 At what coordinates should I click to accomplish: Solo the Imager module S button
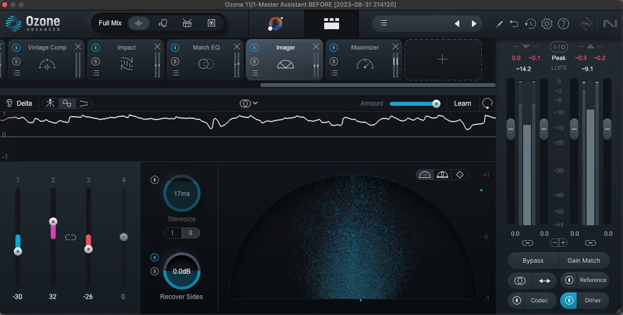tap(254, 61)
